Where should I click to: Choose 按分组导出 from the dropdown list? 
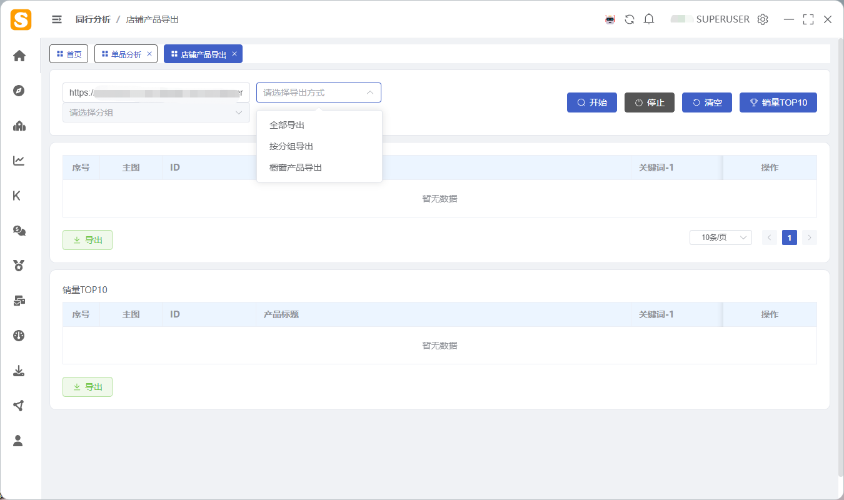click(x=319, y=146)
